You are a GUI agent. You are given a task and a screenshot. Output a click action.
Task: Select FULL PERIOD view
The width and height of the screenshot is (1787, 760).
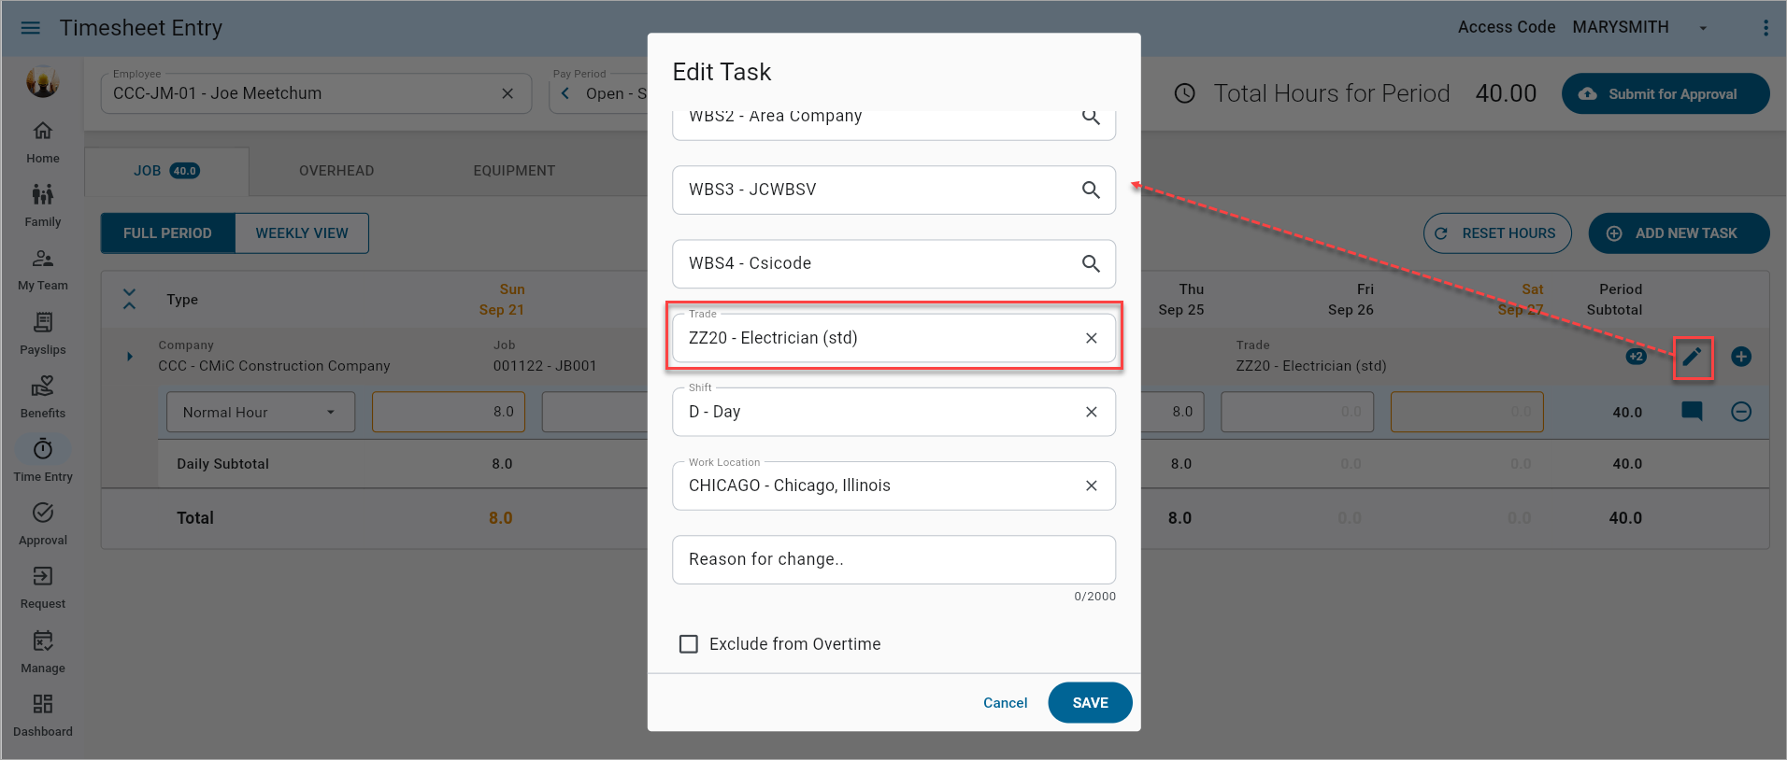(167, 233)
